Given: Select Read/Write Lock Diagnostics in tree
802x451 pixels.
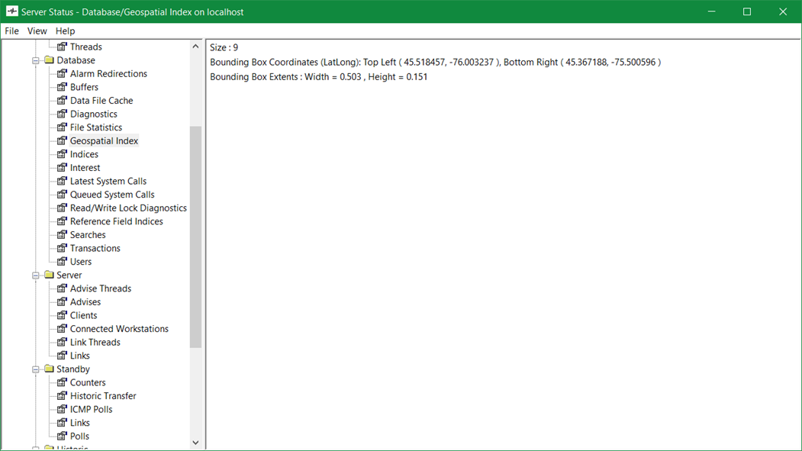Looking at the screenshot, I should 128,208.
